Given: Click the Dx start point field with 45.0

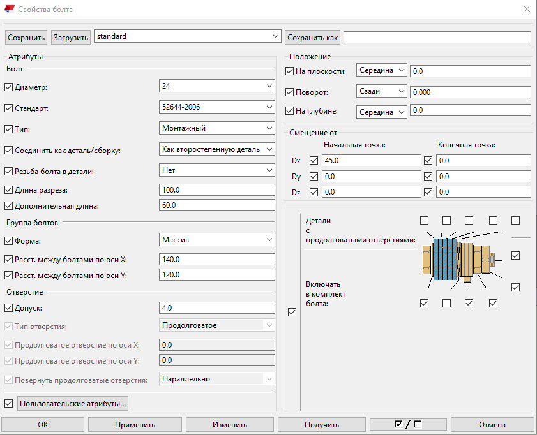Looking at the screenshot, I should tap(372, 160).
